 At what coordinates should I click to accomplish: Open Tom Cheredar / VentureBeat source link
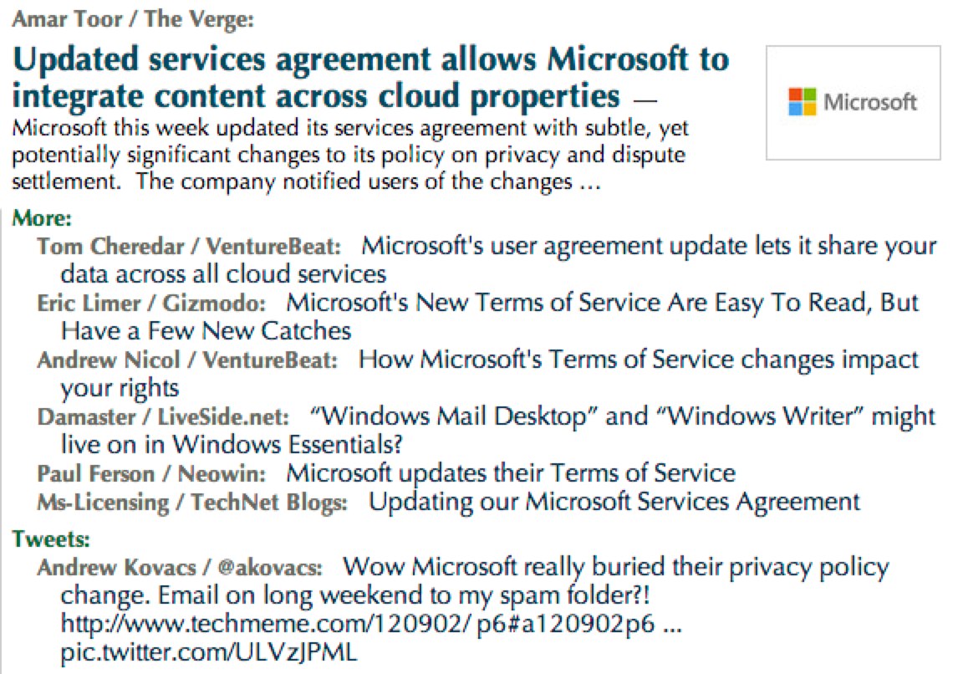tap(189, 246)
